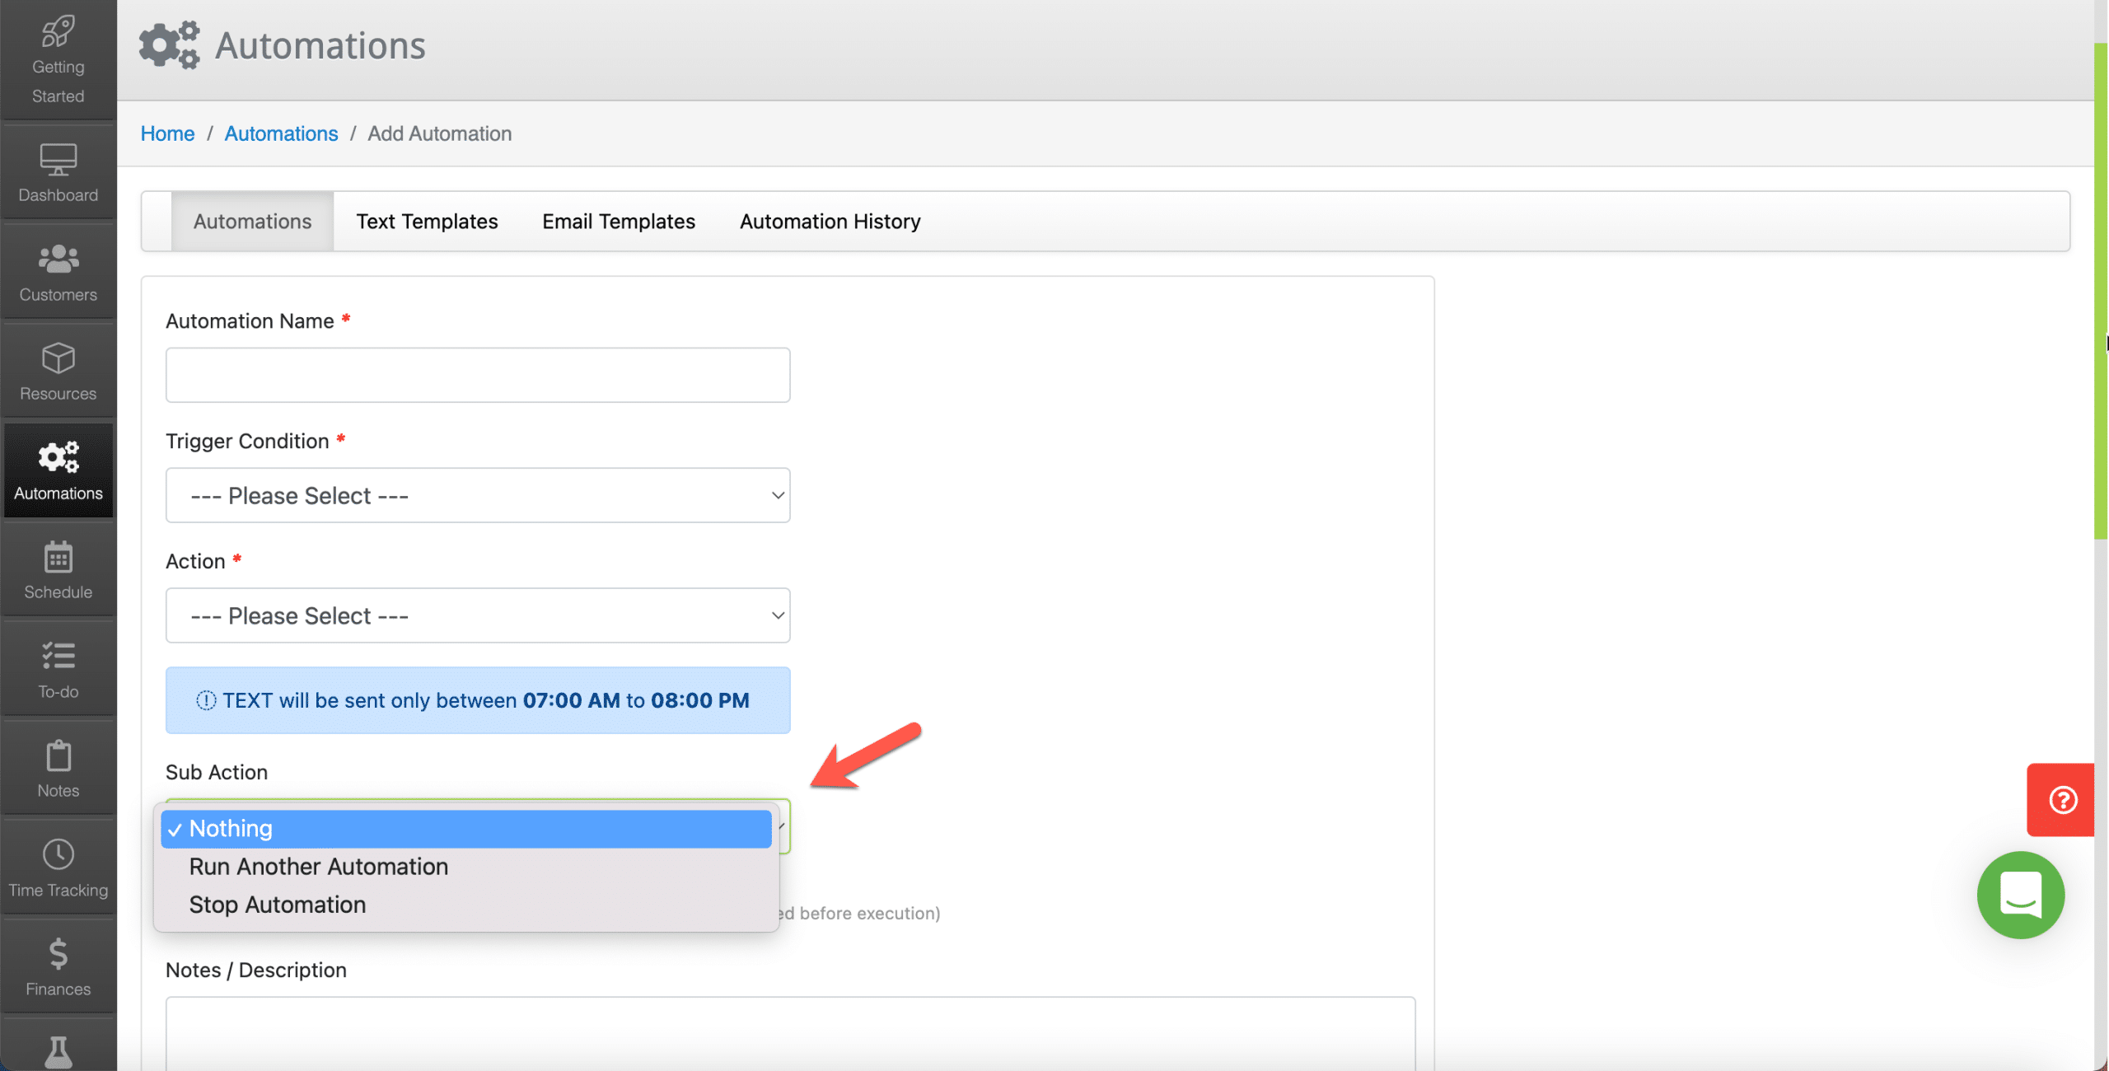Select the Automations gears icon in sidebar
This screenshot has width=2109, height=1071.
point(58,470)
